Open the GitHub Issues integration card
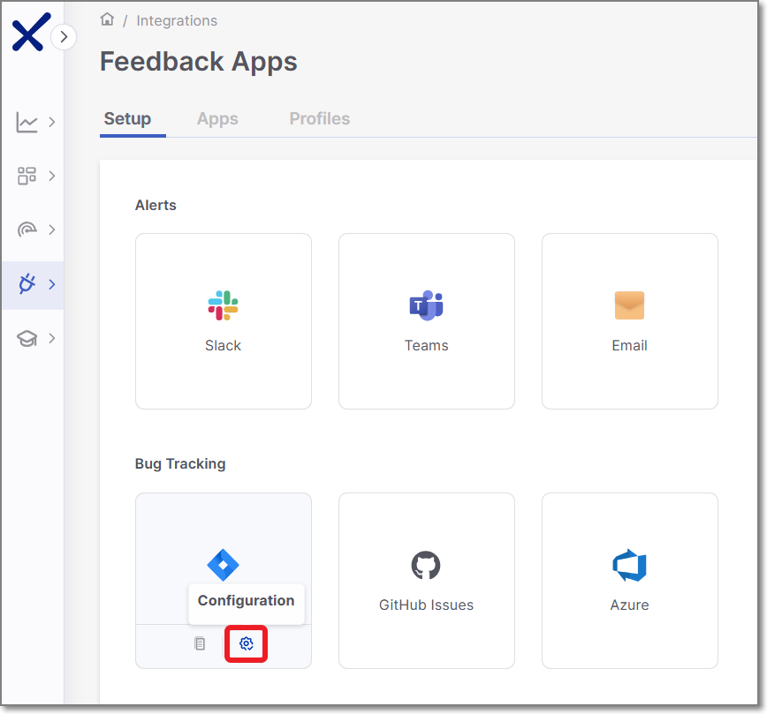The image size is (767, 714). point(427,580)
